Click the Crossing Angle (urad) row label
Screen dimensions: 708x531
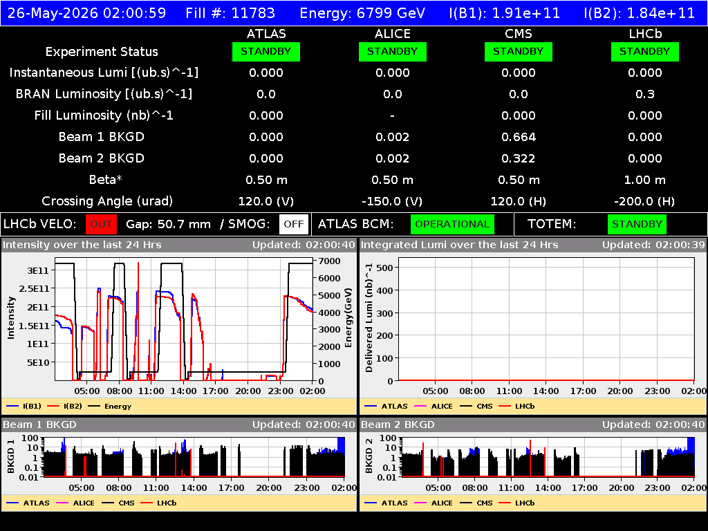[x=107, y=201]
